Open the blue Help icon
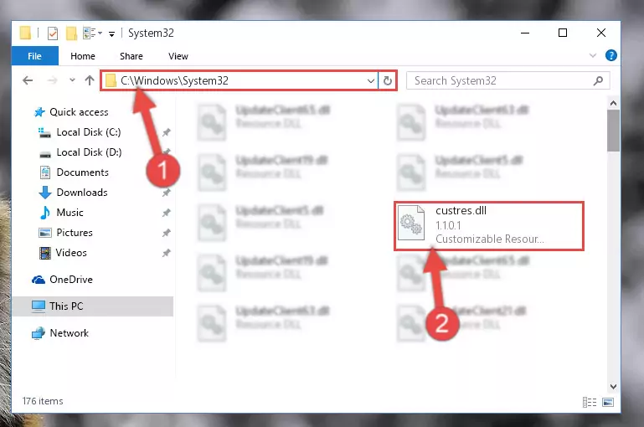 click(611, 55)
